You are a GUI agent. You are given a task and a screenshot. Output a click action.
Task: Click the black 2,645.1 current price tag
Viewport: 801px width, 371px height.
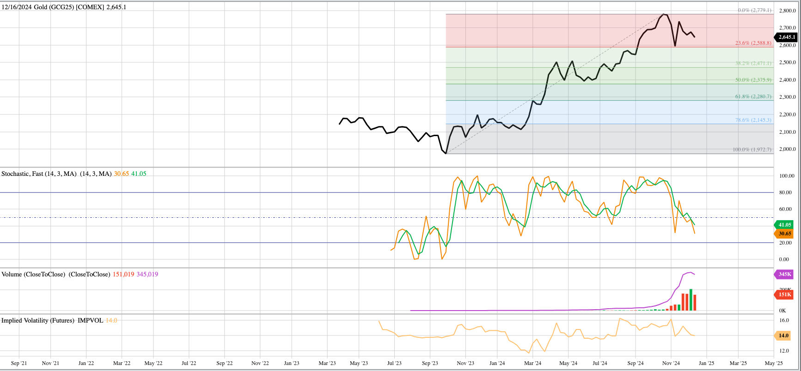786,37
